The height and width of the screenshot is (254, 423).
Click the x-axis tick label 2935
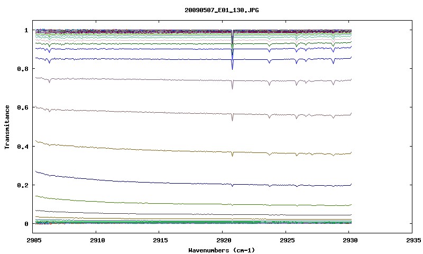(413, 240)
